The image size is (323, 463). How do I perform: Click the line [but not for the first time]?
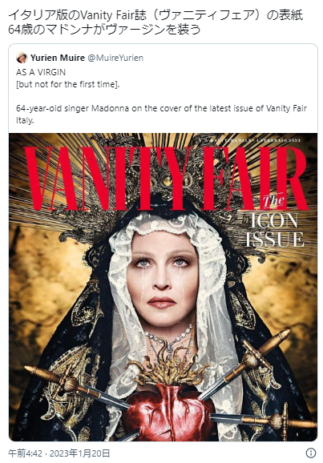click(68, 84)
